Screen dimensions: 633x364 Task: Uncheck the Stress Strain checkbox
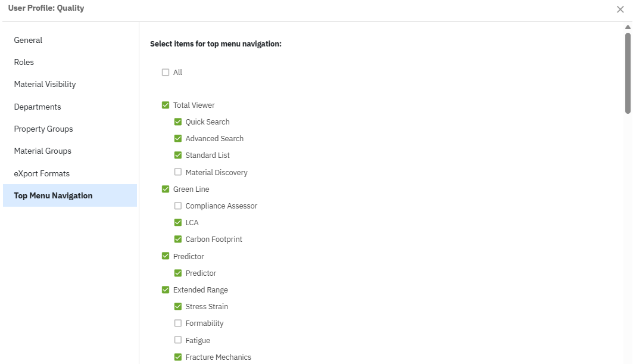pos(178,307)
